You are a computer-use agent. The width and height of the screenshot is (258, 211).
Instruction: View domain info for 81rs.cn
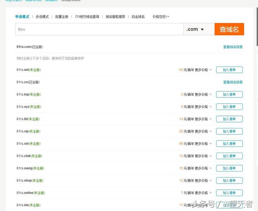coord(233,82)
